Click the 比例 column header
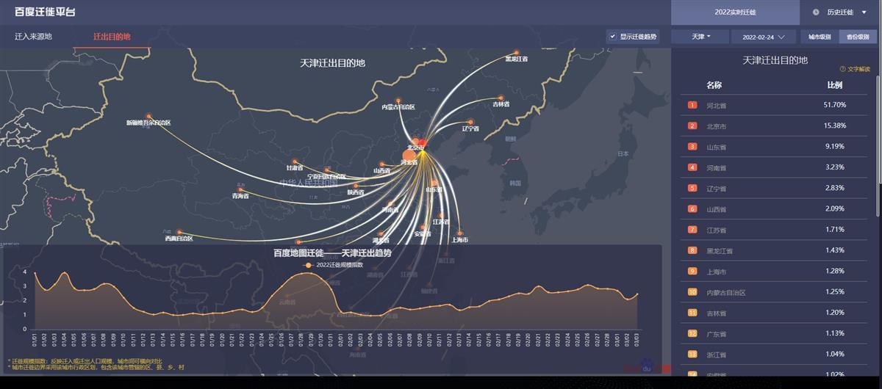This screenshot has height=389, width=882. coord(834,85)
